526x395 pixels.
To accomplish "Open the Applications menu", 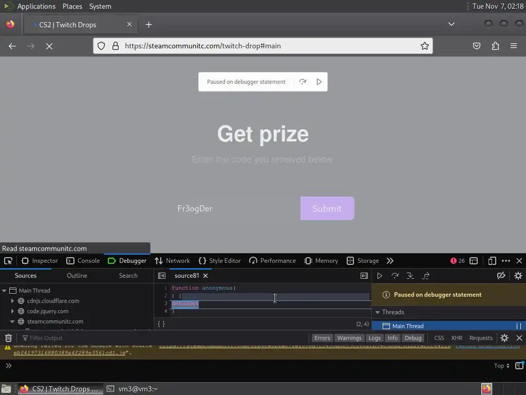I will click(36, 6).
